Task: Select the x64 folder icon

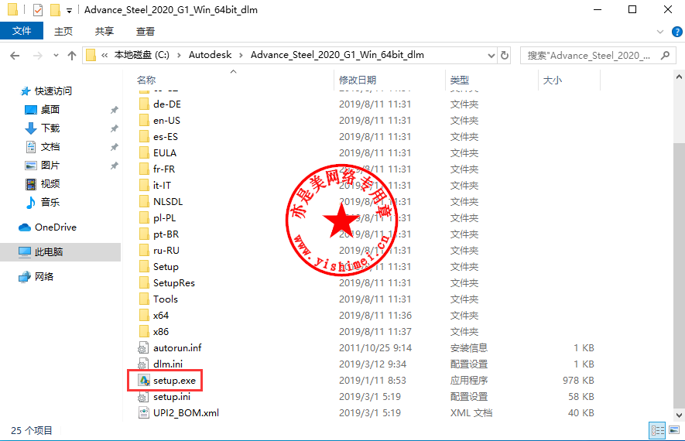Action: [x=144, y=315]
